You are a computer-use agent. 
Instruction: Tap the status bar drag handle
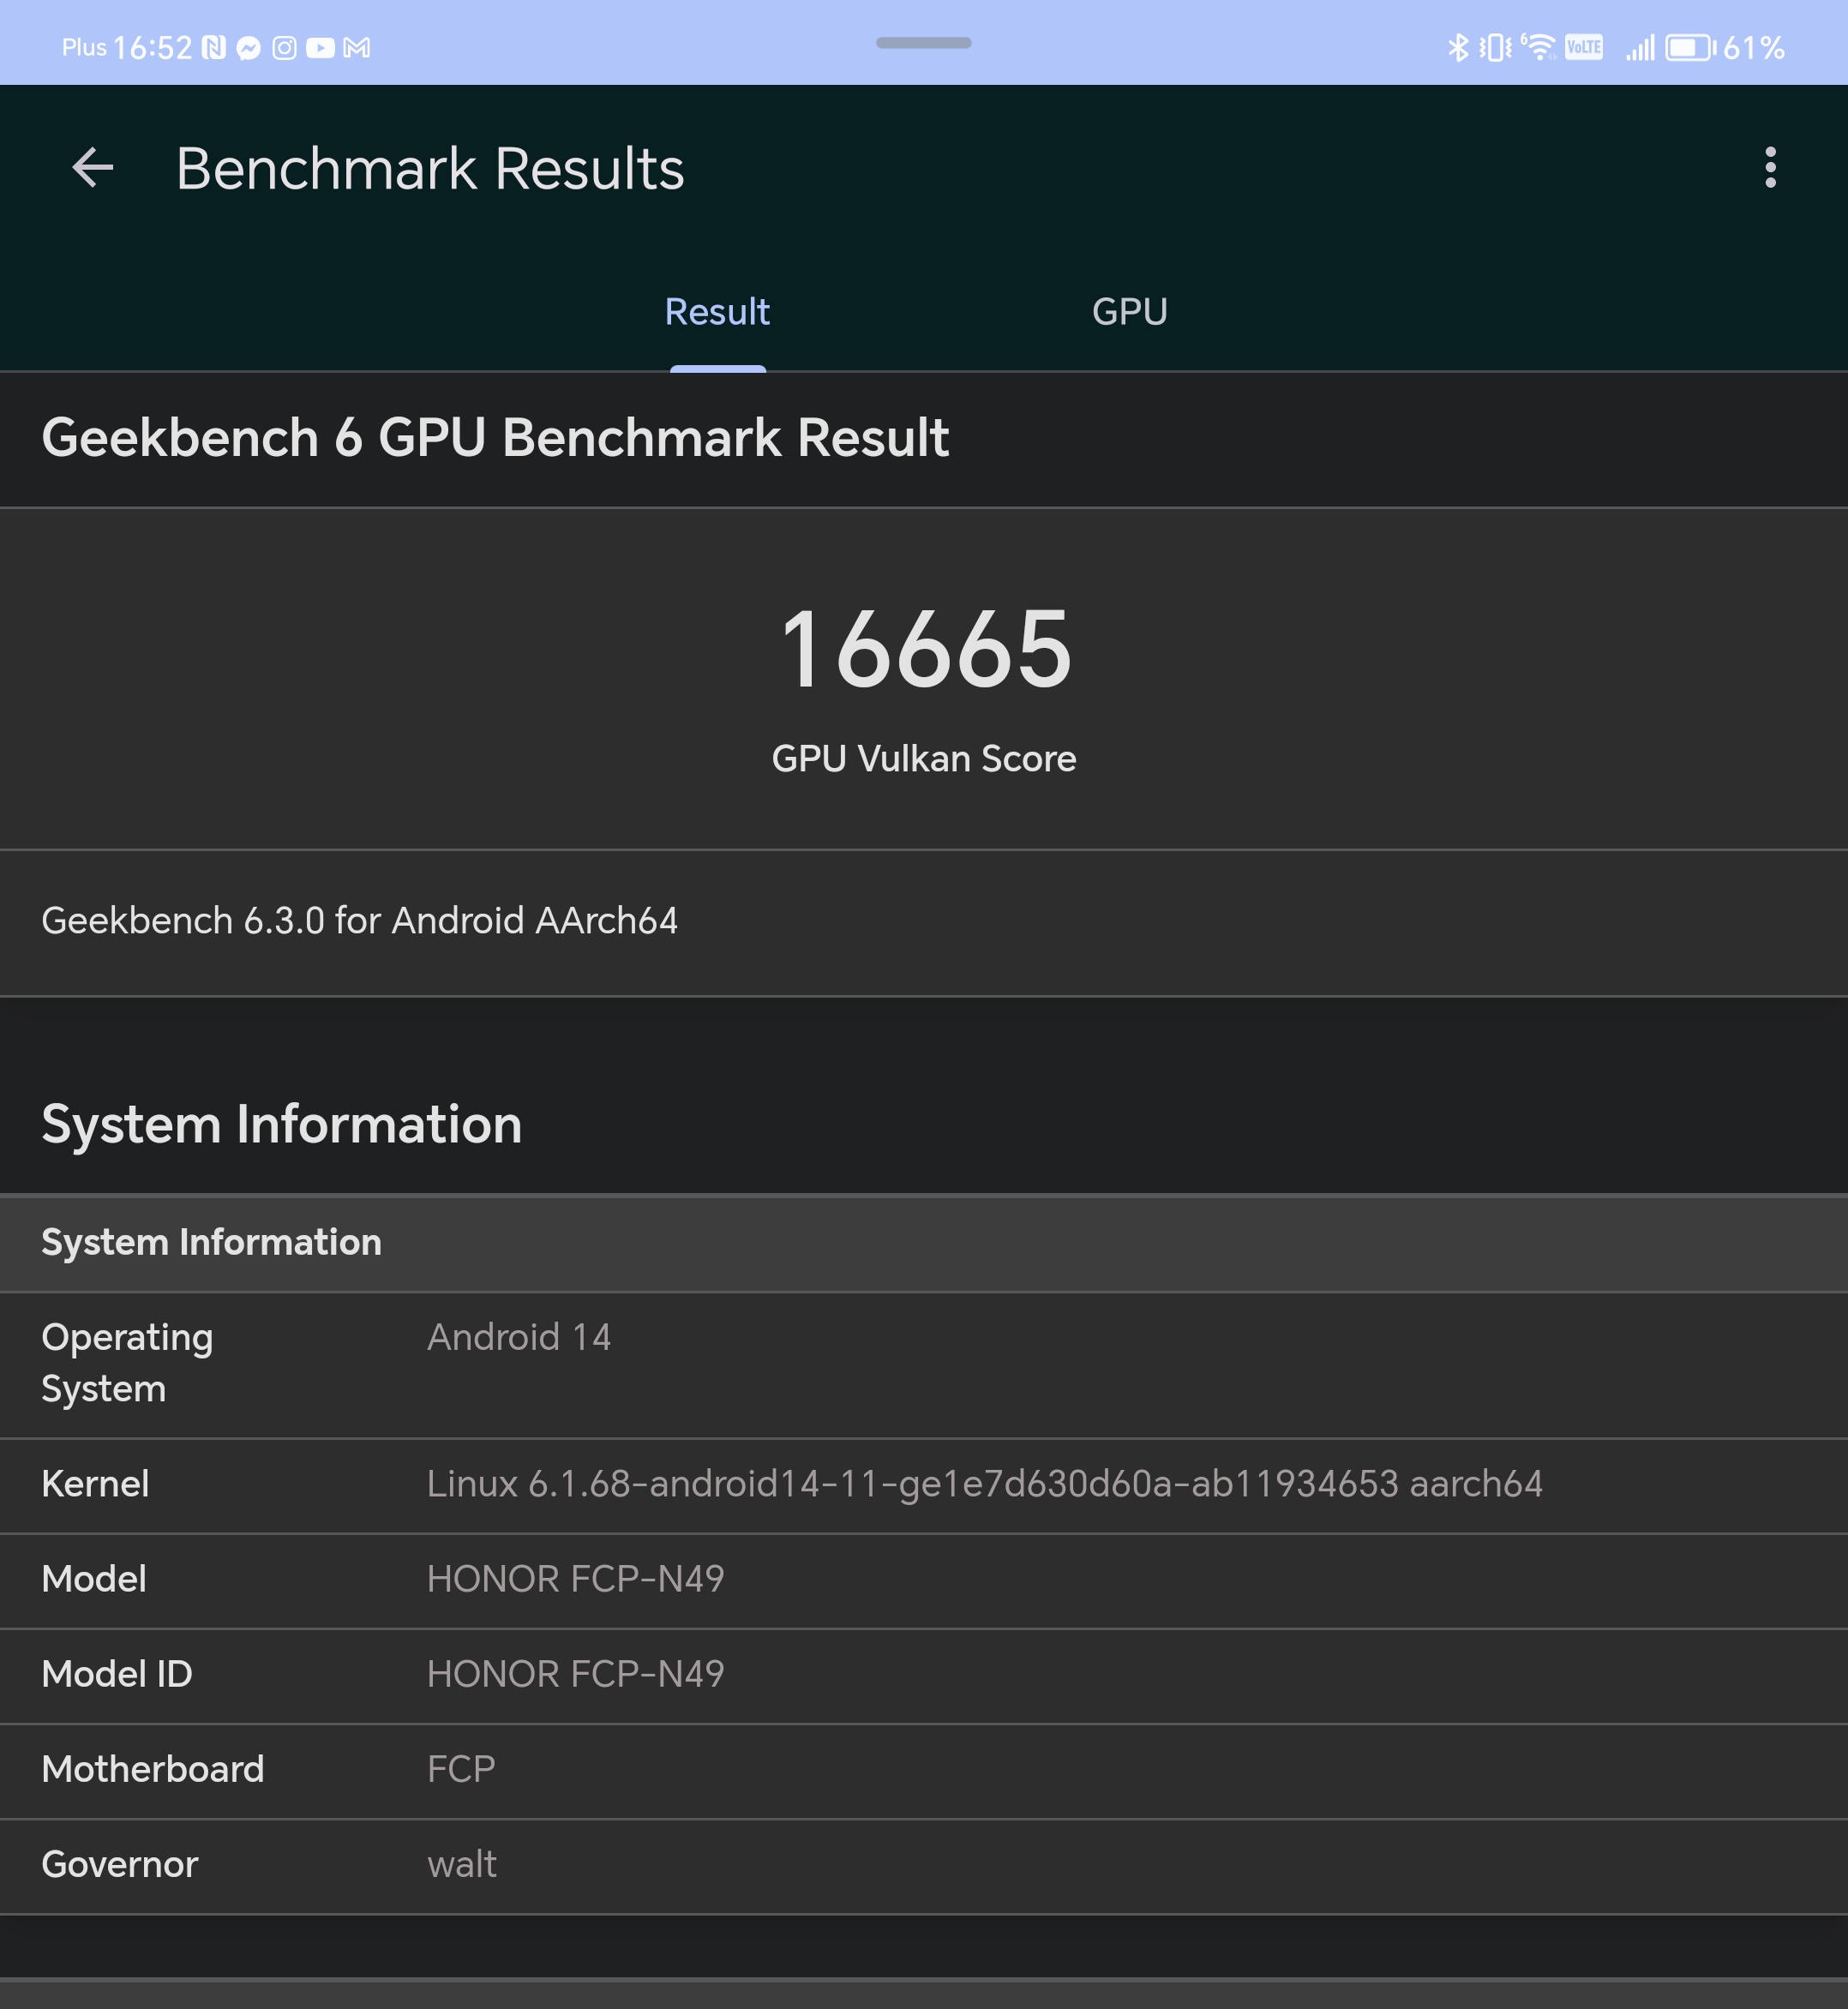[x=923, y=43]
